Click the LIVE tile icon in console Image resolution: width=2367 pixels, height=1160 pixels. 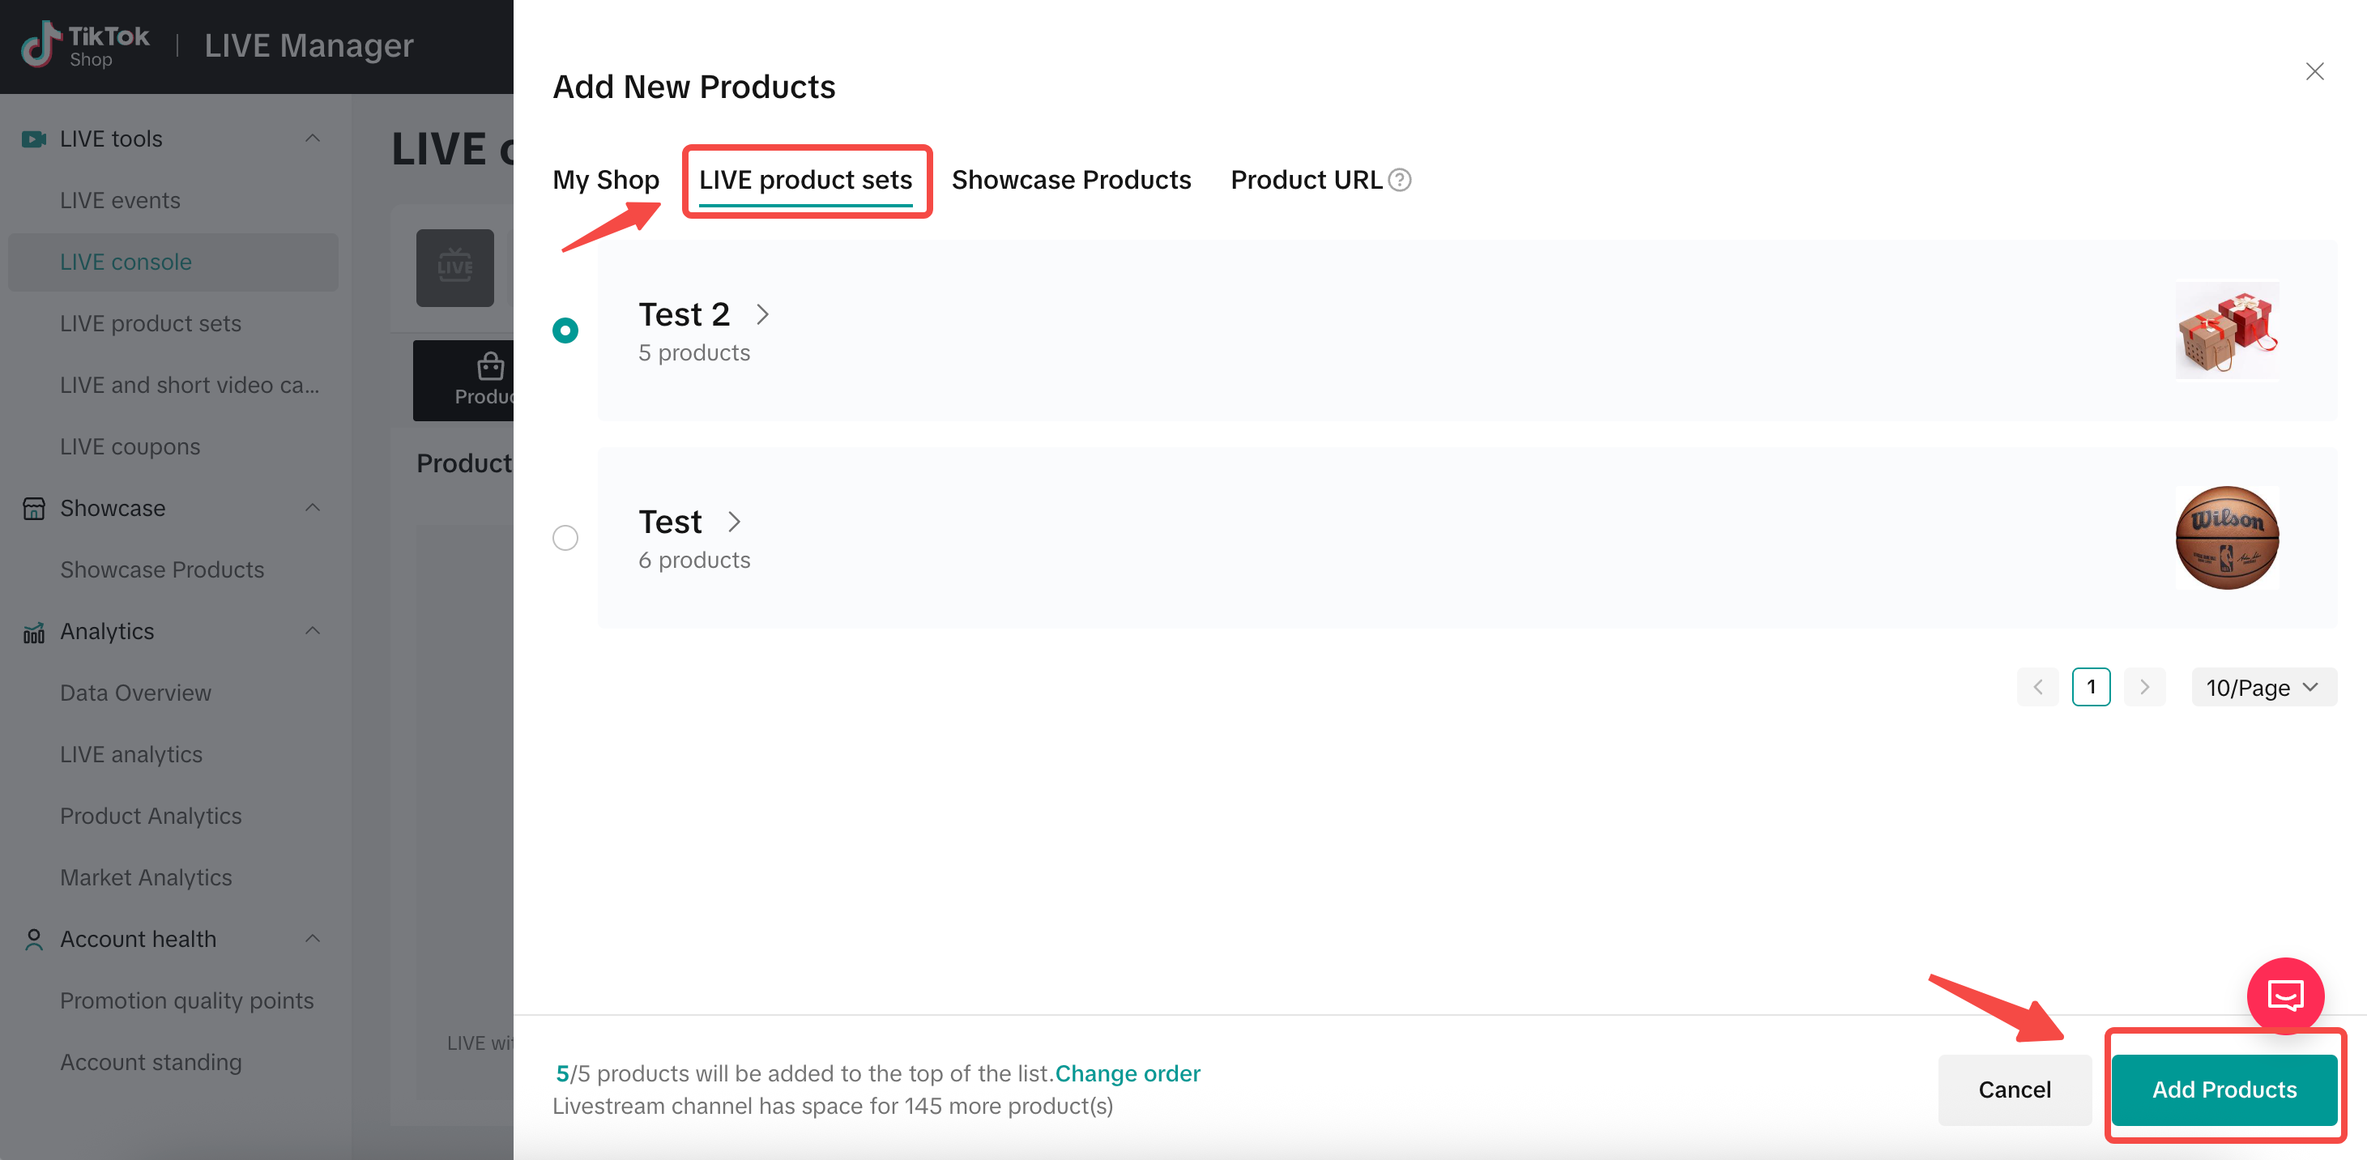454,267
